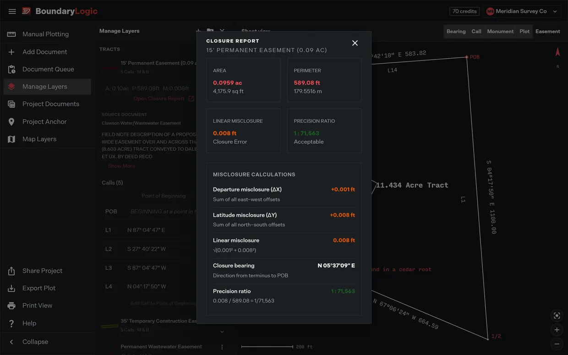The image size is (568, 355).
Task: Open Print View printer icon
Action: click(x=11, y=306)
